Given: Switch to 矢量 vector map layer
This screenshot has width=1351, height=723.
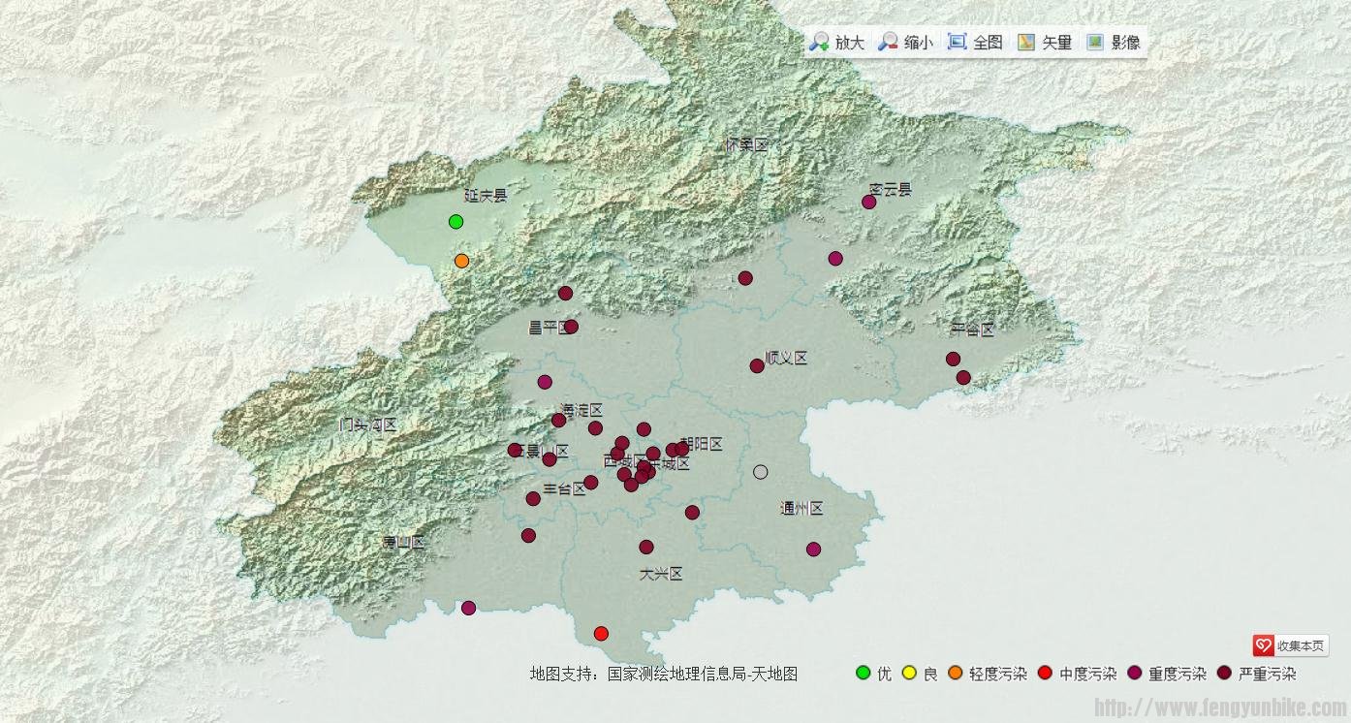Looking at the screenshot, I should click(1026, 42).
